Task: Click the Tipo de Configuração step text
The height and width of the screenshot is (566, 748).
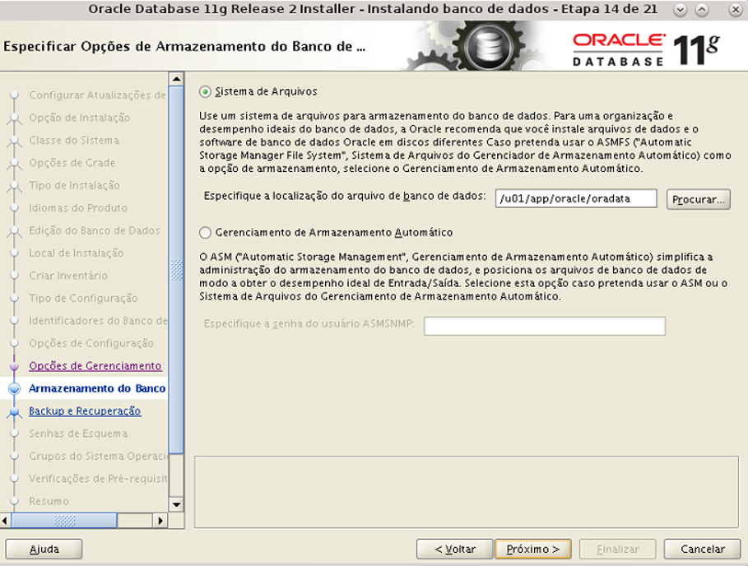Action: pos(83,298)
